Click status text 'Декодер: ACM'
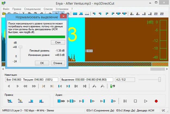Image resolution: width=170 pixels, height=114 pixels. (146, 110)
